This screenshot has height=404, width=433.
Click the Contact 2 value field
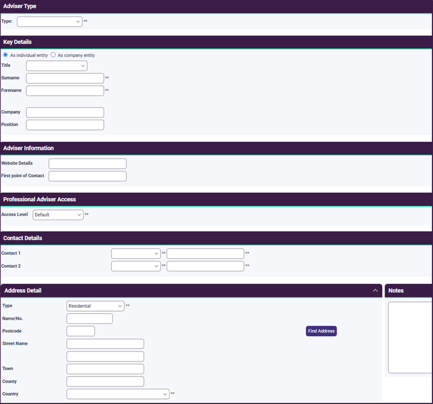click(x=205, y=266)
